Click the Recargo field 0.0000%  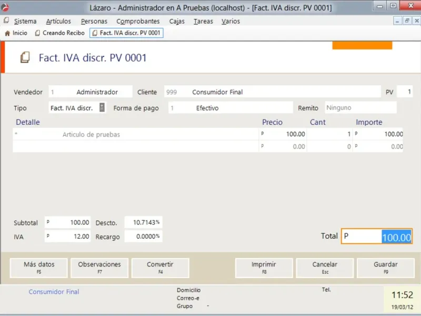143,236
